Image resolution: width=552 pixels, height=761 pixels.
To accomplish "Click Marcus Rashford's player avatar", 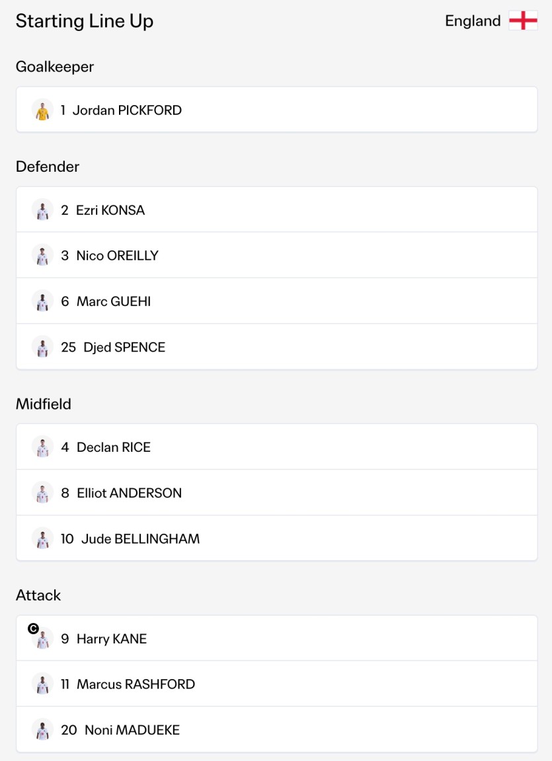I will click(x=43, y=684).
